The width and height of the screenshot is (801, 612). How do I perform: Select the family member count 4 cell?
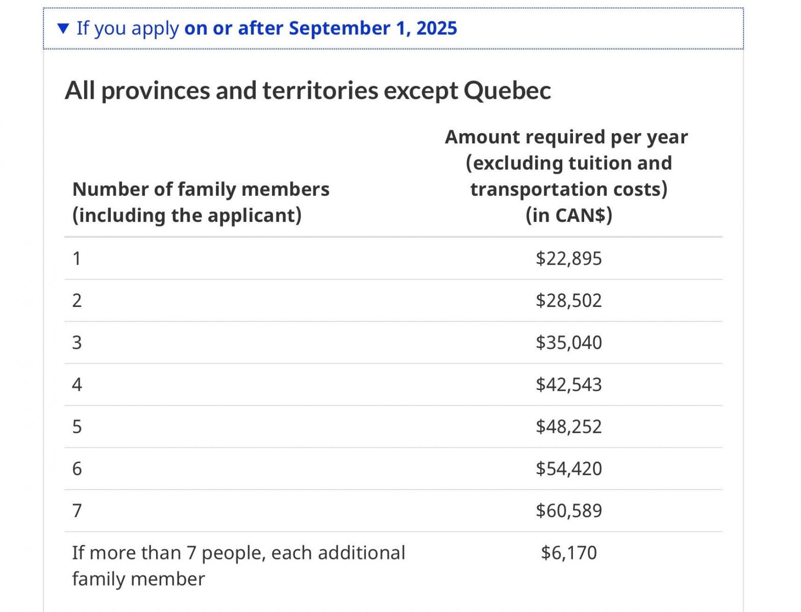pos(77,385)
